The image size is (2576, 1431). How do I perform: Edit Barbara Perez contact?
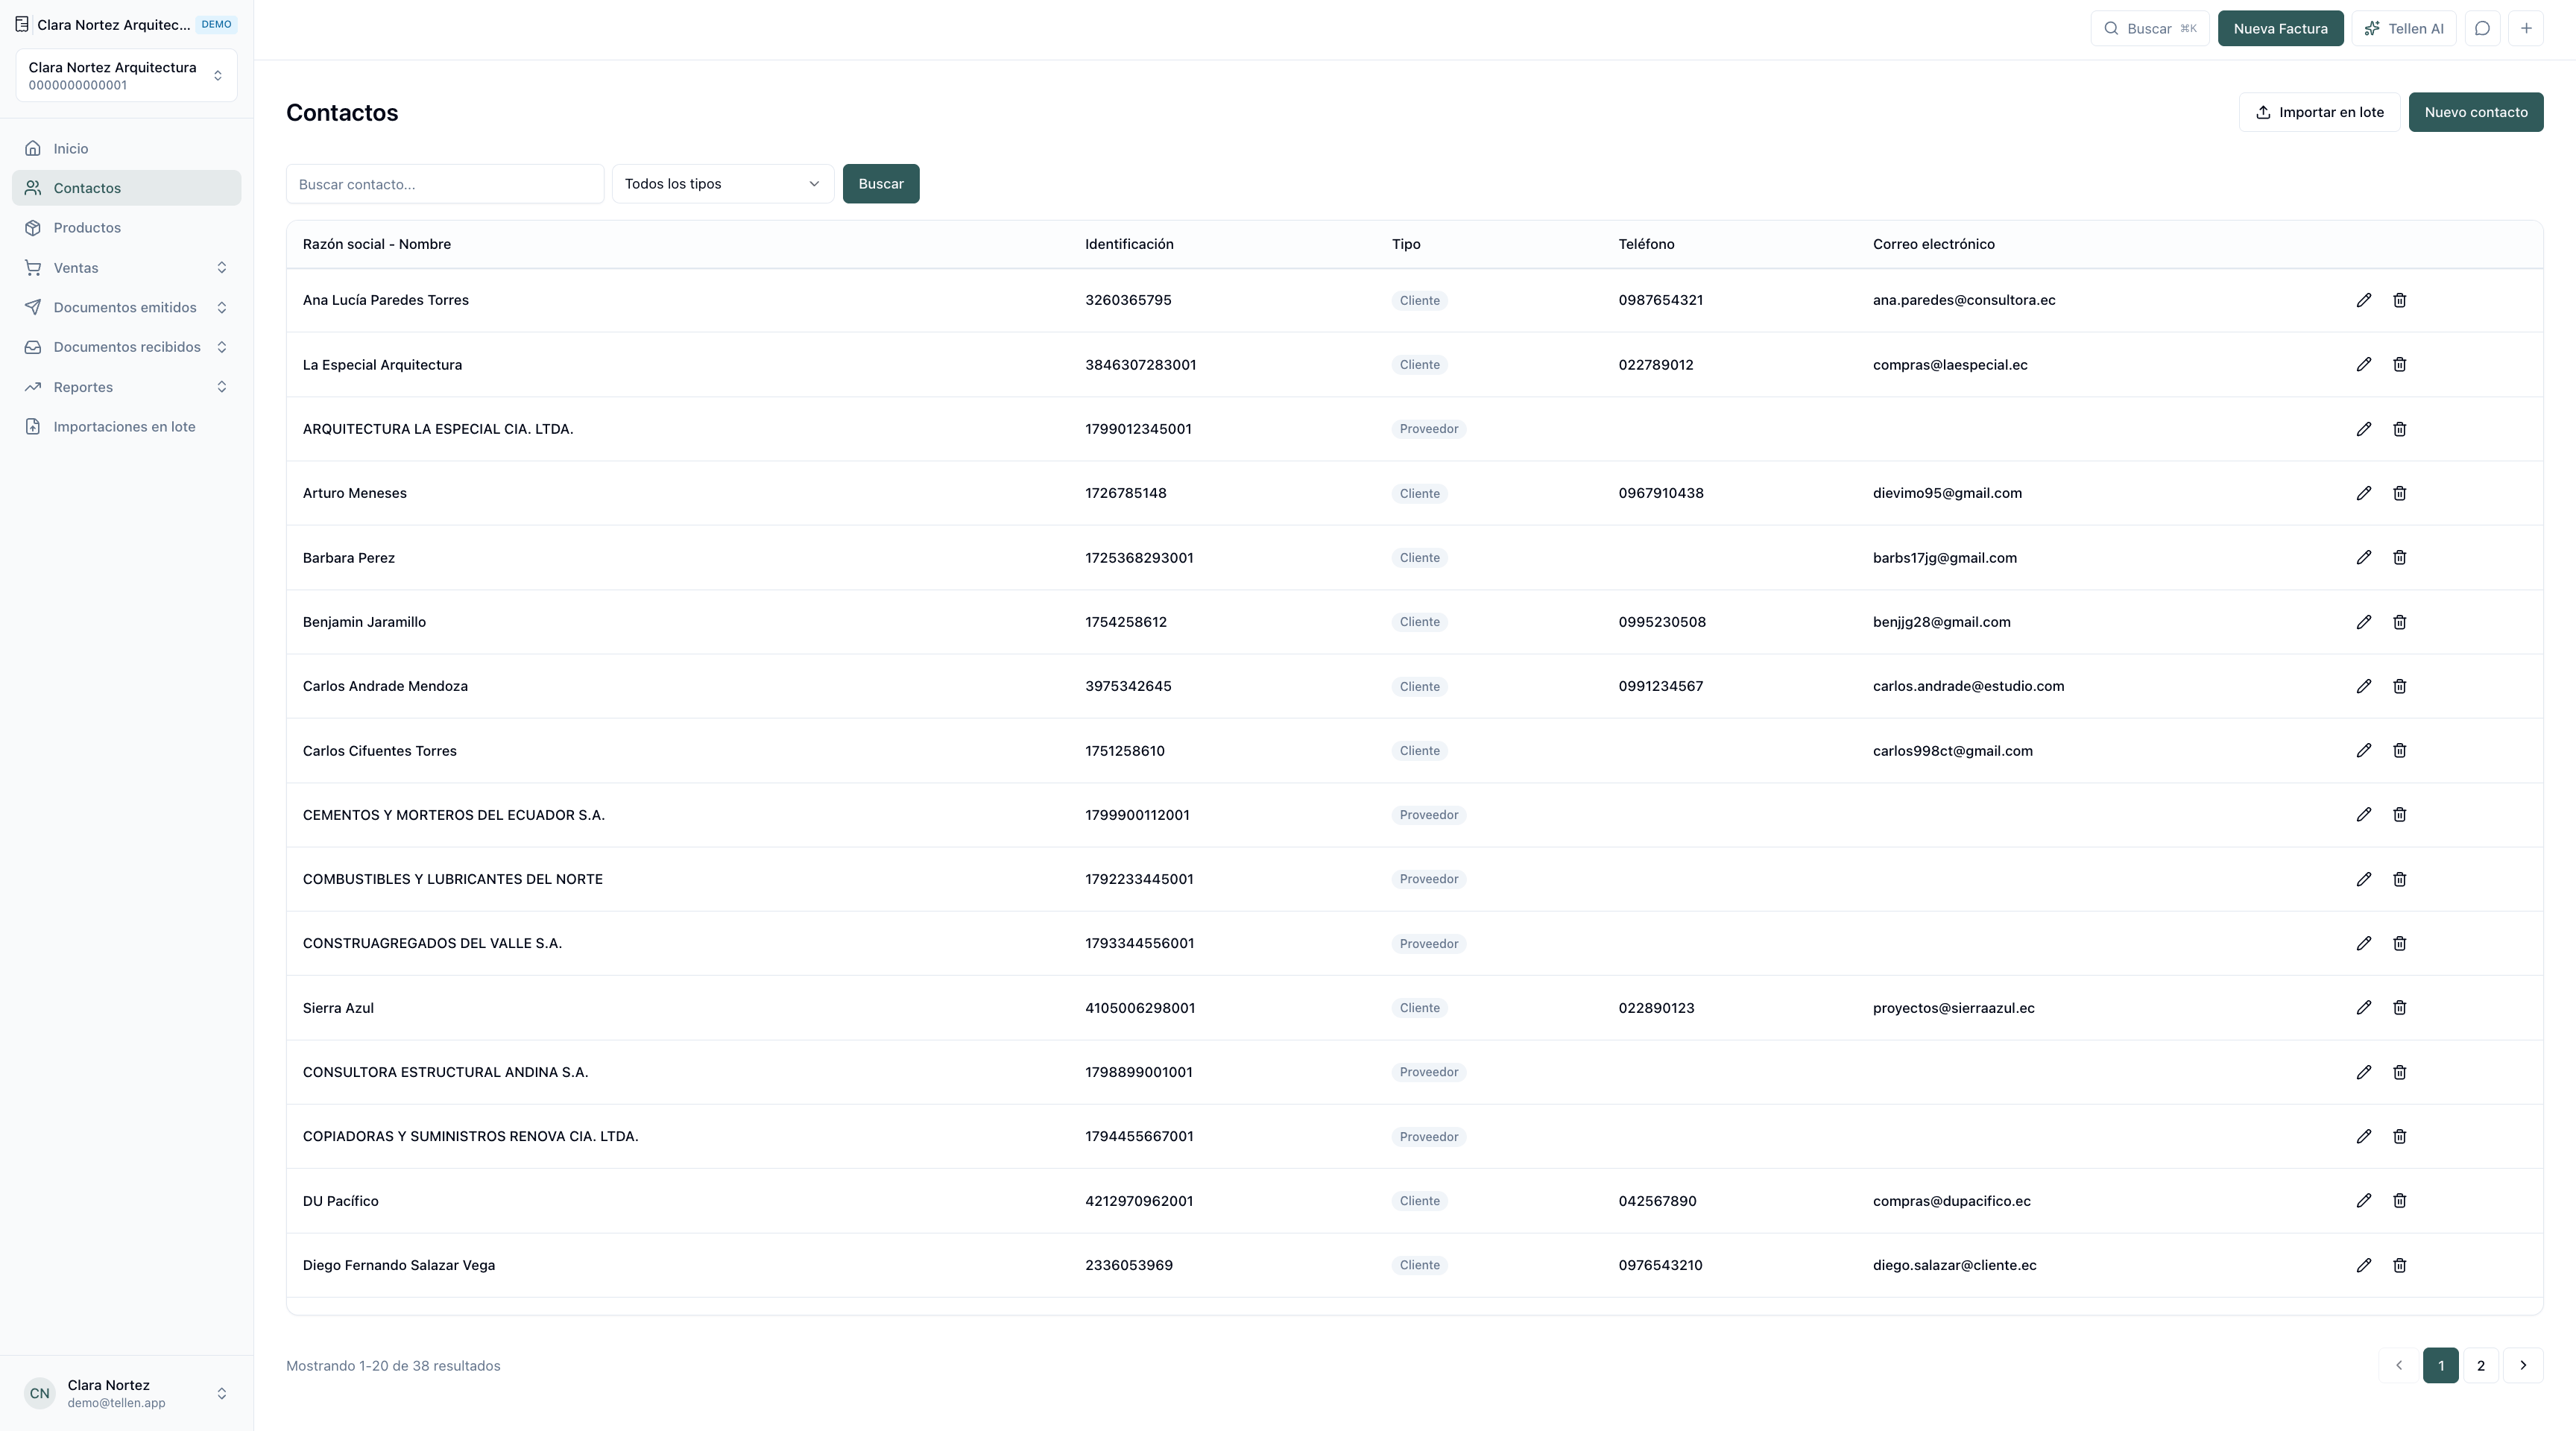2363,557
